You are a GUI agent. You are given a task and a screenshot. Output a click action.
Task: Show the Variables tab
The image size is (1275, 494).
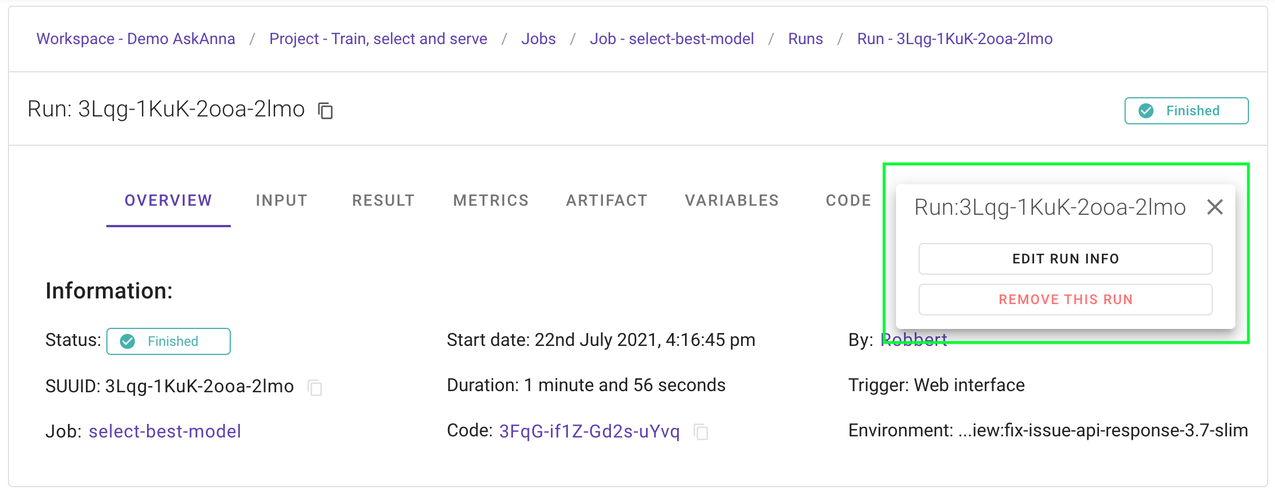coord(731,201)
